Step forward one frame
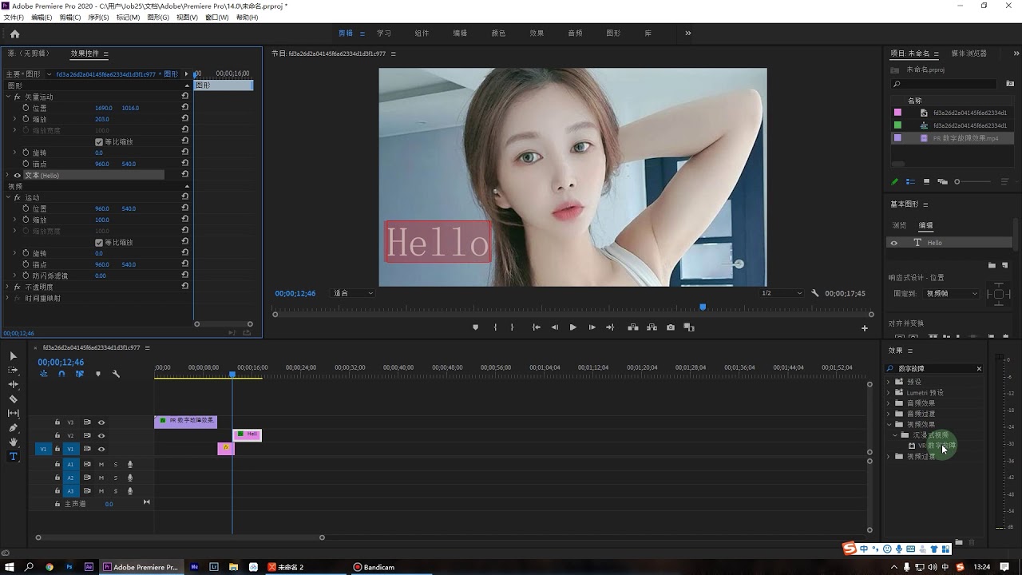This screenshot has height=575, width=1022. point(592,327)
